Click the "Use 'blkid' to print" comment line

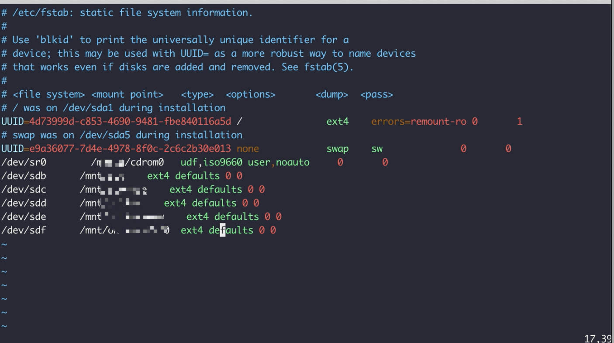pyautogui.click(x=175, y=40)
